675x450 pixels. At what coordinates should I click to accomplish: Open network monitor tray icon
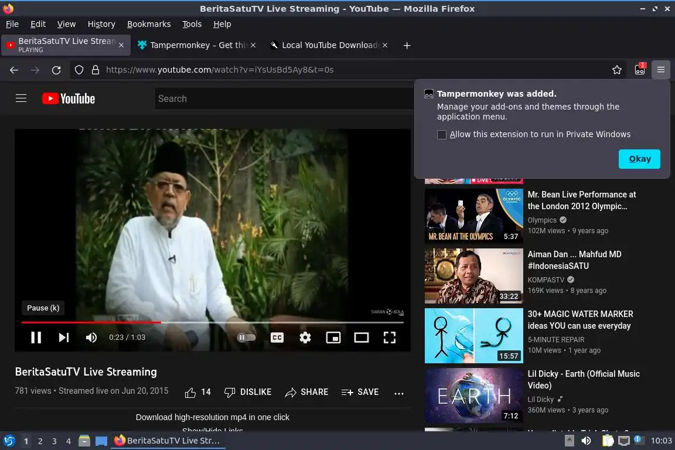point(624,441)
